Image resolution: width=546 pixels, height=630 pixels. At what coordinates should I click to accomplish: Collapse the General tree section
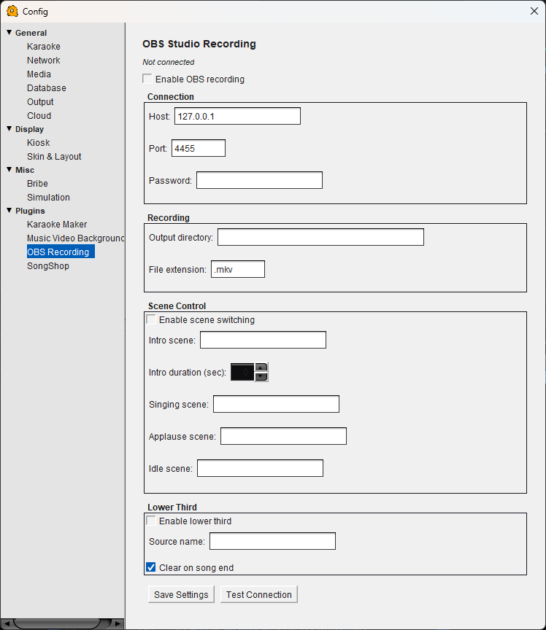point(9,32)
